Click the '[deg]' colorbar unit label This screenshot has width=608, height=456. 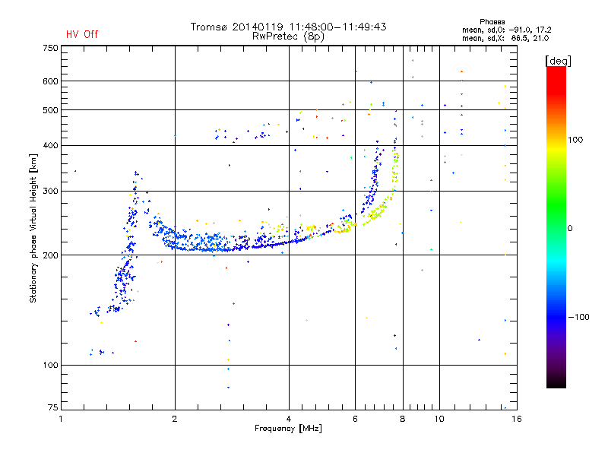coord(558,61)
